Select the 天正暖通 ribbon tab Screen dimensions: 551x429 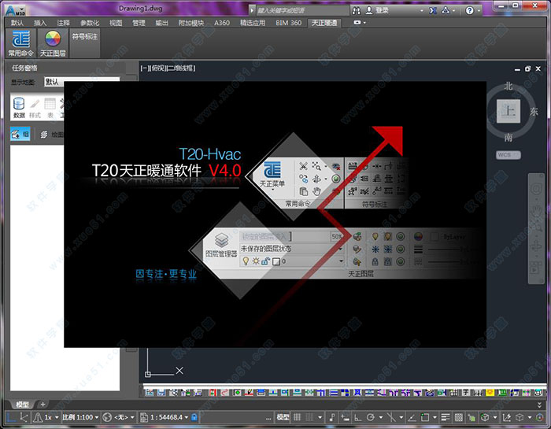pyautogui.click(x=324, y=23)
